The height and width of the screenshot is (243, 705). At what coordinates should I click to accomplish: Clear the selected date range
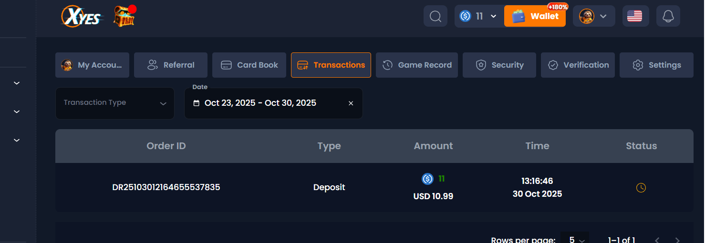click(351, 103)
